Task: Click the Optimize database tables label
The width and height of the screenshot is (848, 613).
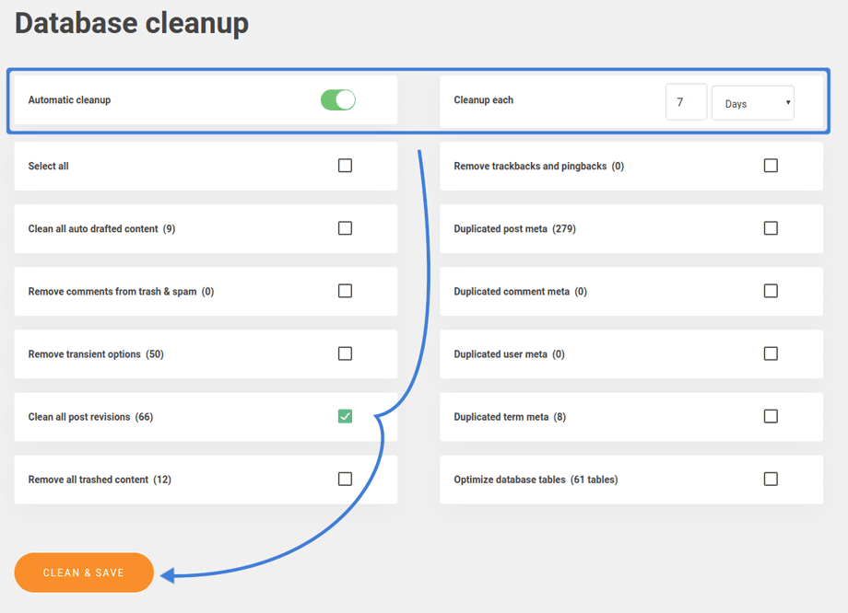Action: point(536,480)
